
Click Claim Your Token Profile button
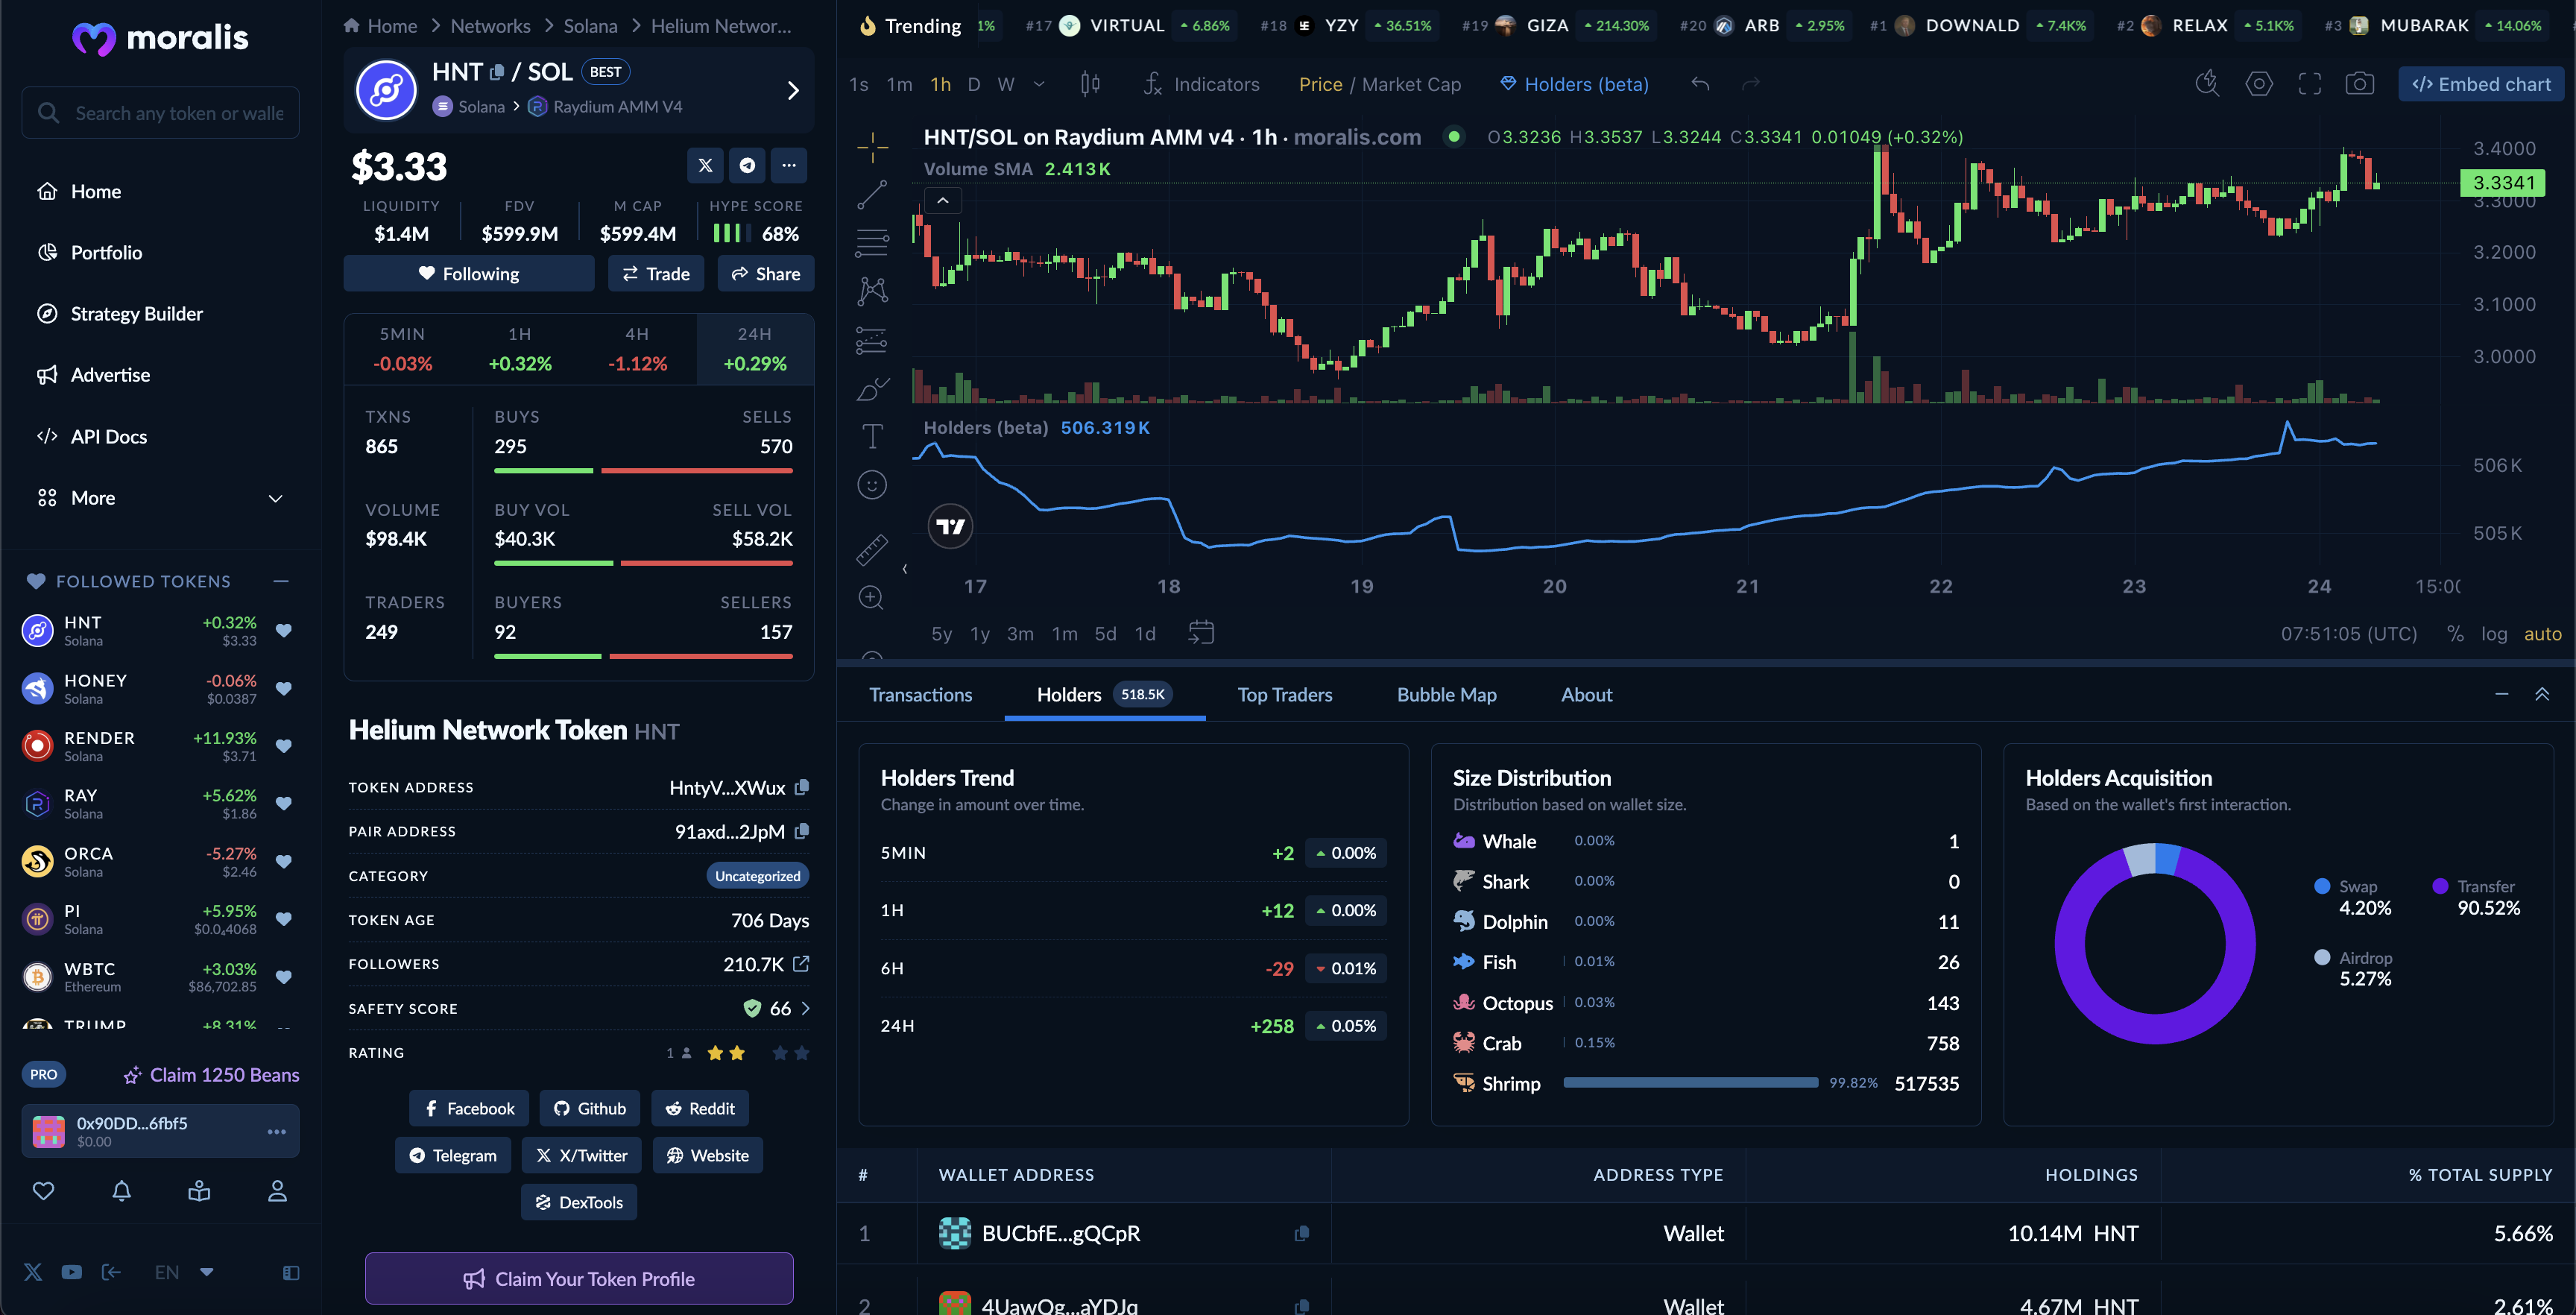click(x=579, y=1278)
